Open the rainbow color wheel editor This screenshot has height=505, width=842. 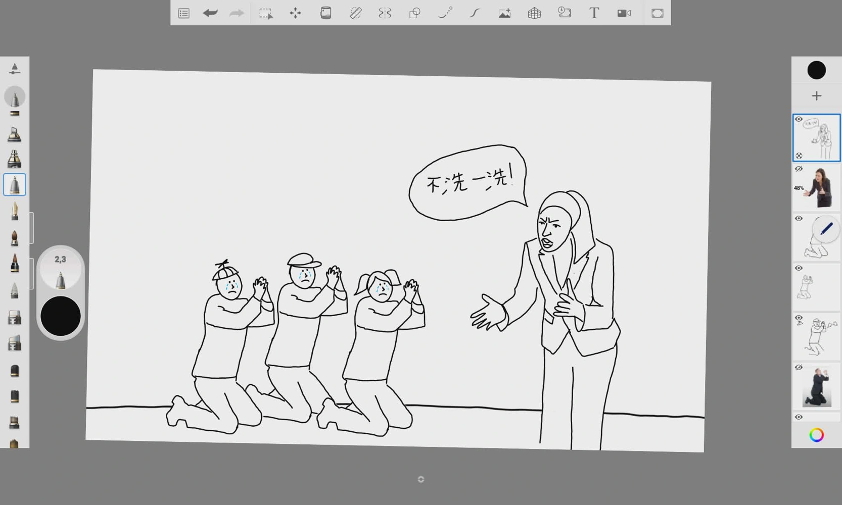[x=816, y=435]
